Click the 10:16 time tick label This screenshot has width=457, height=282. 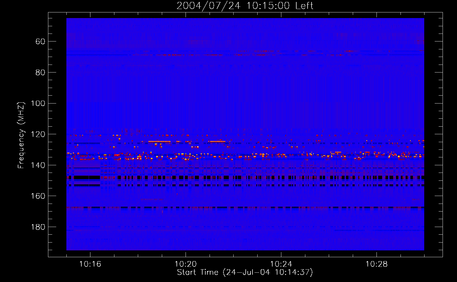(x=90, y=264)
